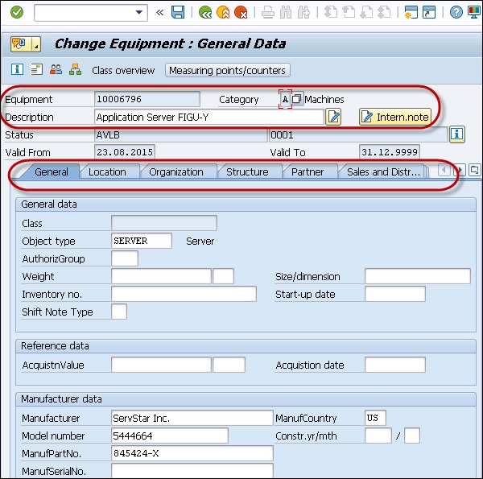Click the Last Page icon
483x479 pixels.
point(384,12)
